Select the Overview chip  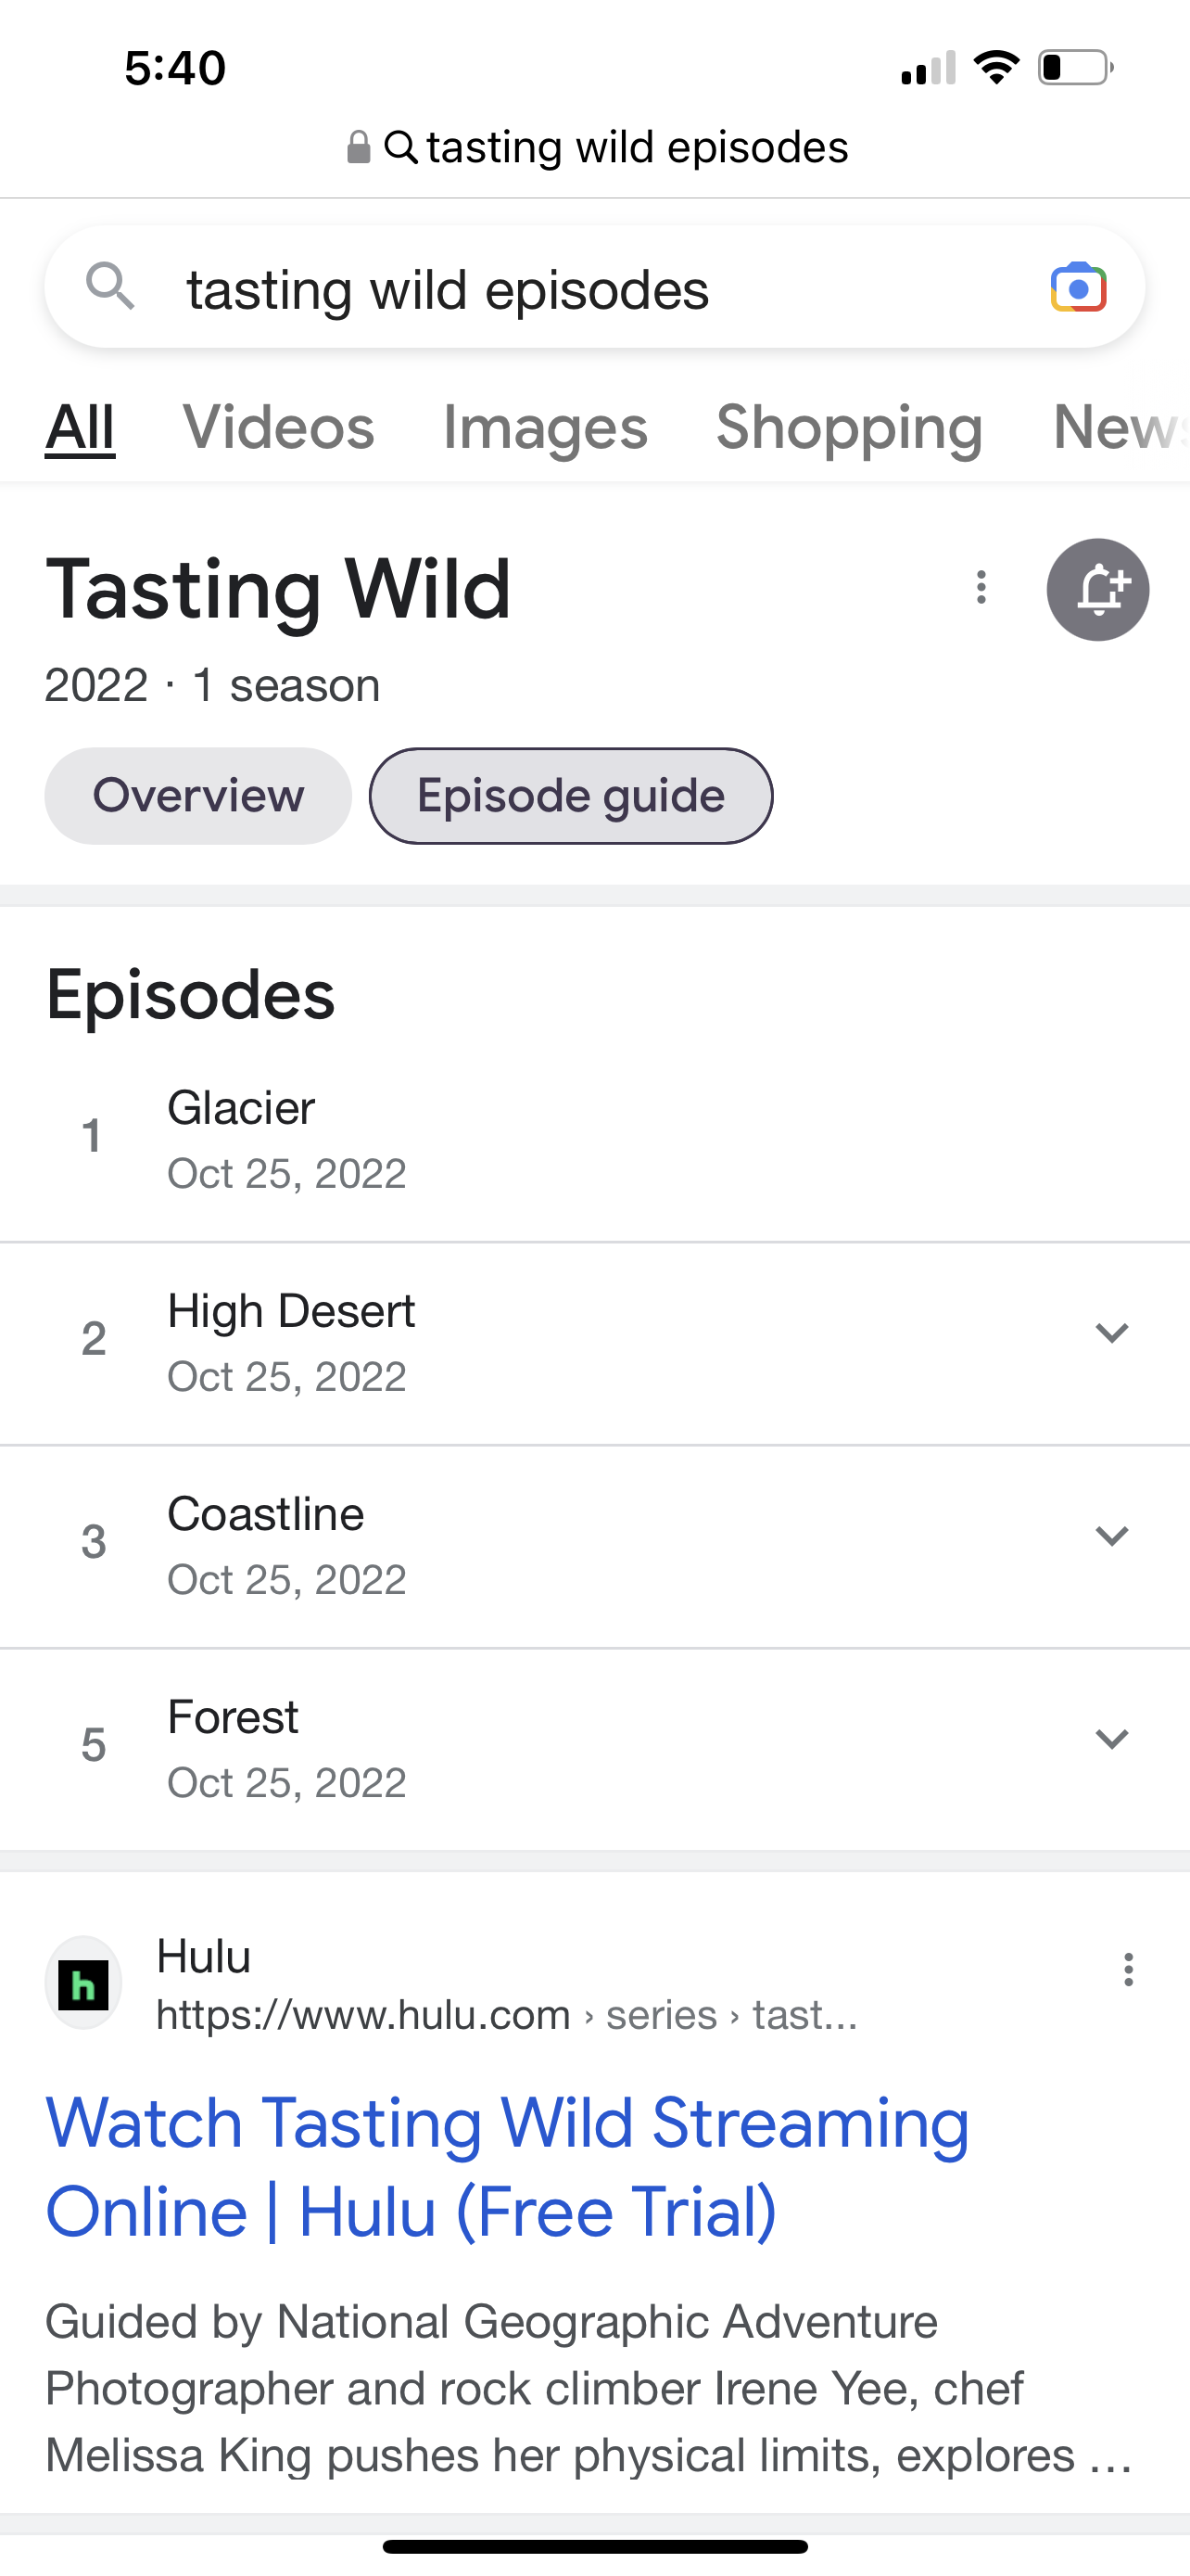coord(197,796)
